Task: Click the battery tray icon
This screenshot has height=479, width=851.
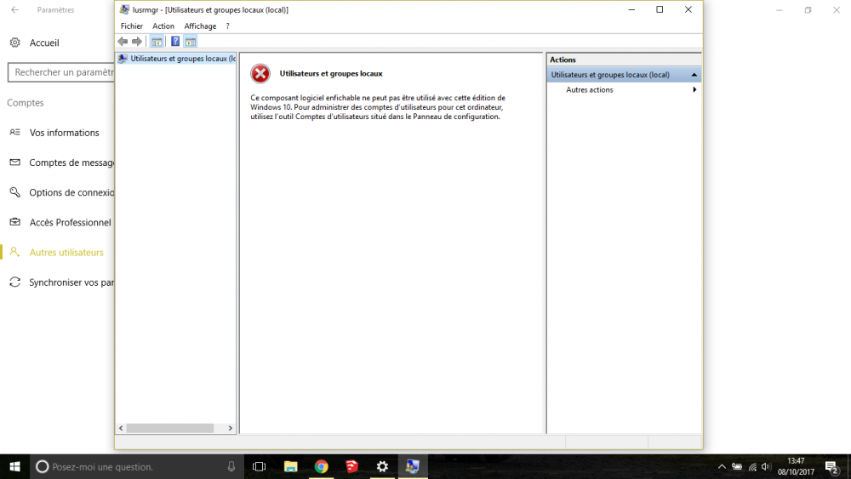Action: 736,466
